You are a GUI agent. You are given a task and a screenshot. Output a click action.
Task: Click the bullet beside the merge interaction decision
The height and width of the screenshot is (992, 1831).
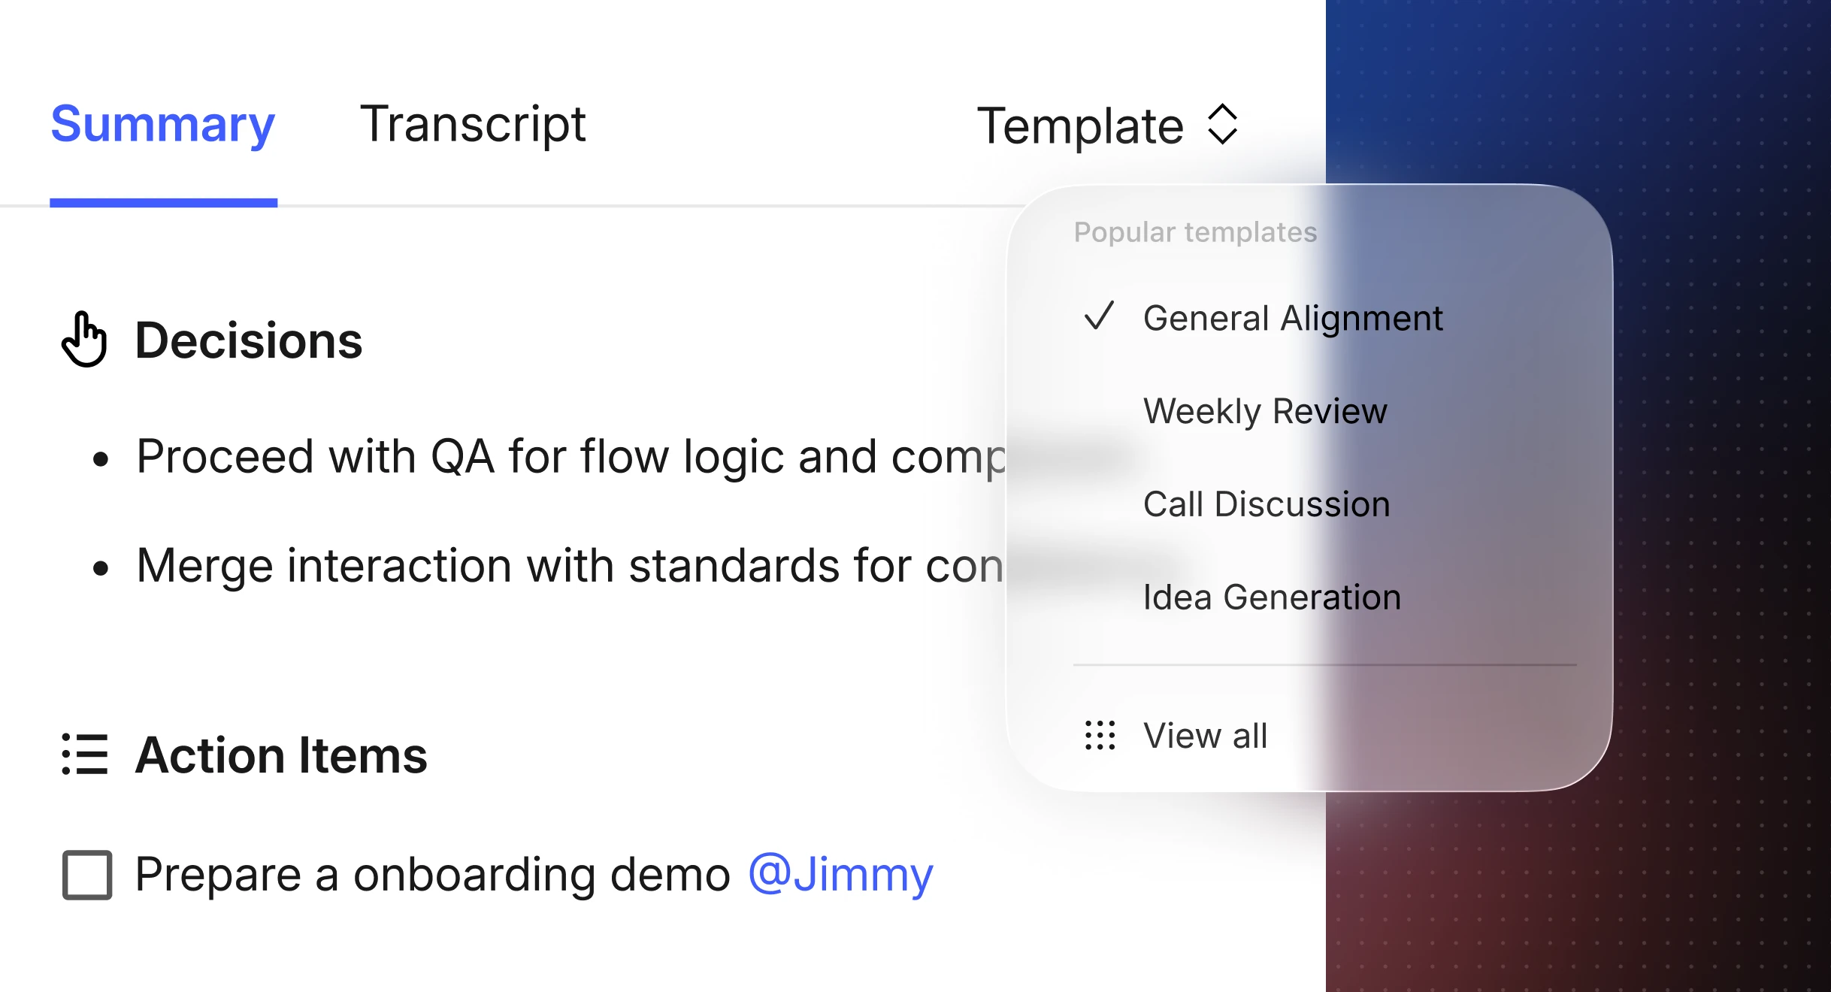pos(100,567)
